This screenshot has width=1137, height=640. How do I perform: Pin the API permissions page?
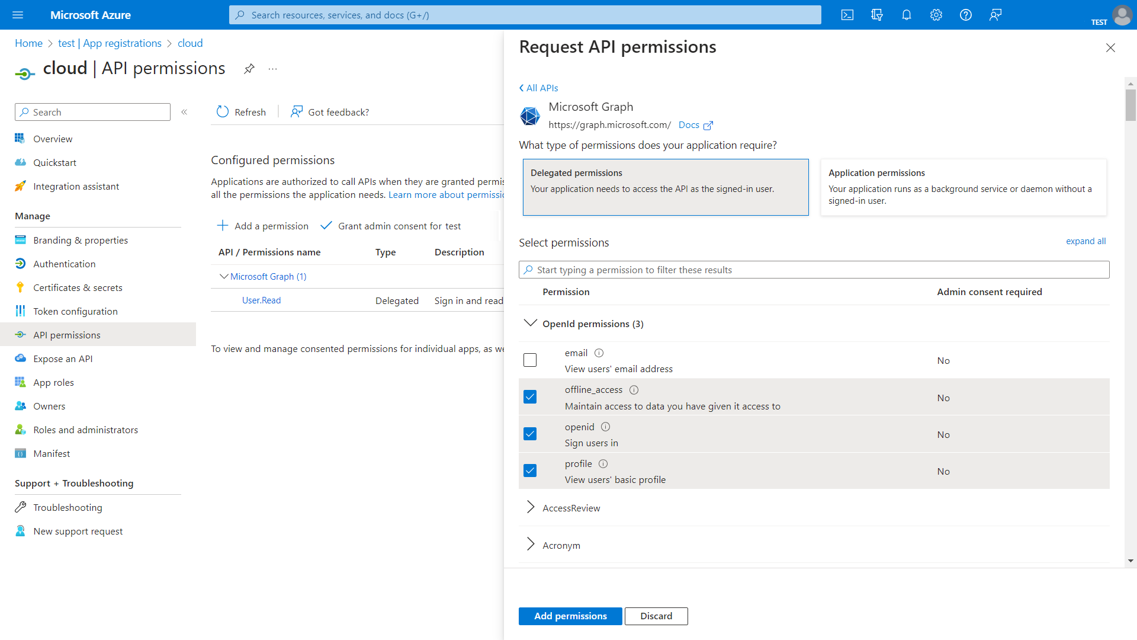coord(249,69)
